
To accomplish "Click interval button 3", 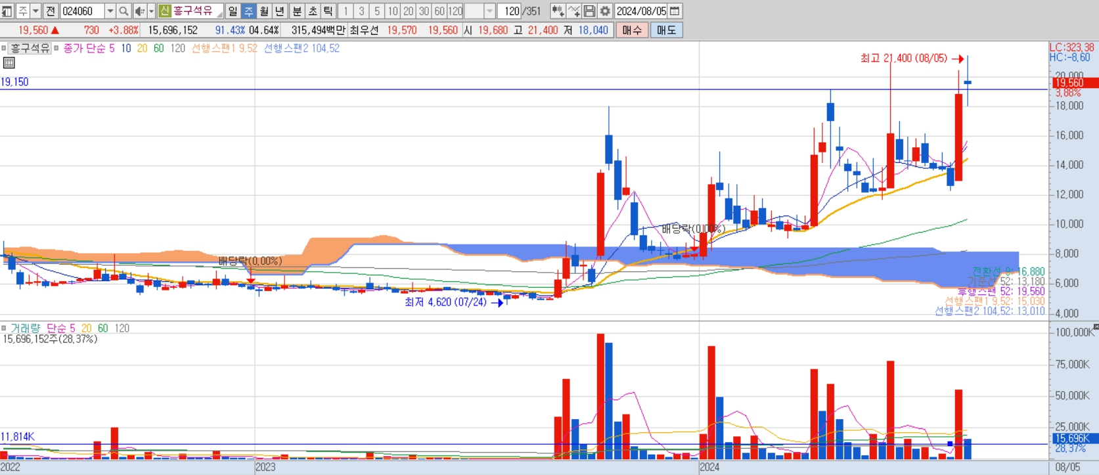I will (361, 11).
